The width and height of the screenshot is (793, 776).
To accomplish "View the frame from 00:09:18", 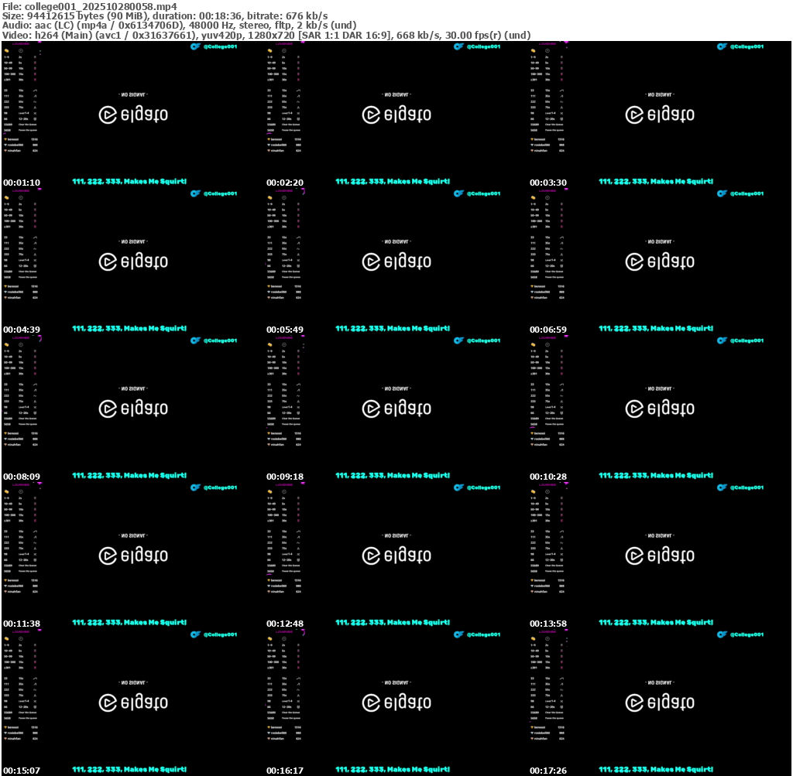I will tap(396, 409).
